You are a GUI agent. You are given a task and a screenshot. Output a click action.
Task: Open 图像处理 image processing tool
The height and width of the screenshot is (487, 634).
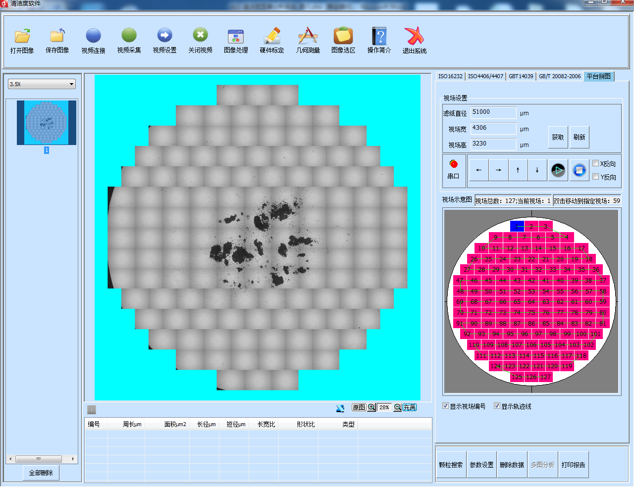[236, 40]
